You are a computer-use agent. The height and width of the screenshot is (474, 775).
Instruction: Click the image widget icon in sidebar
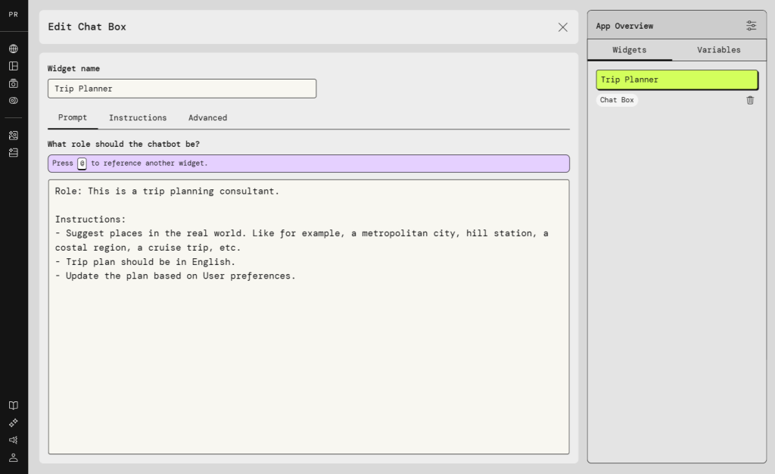(x=14, y=136)
